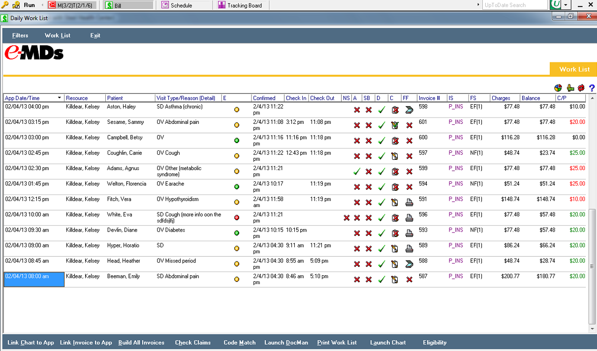The image size is (597, 351).
Task: Click the crossed clipboard icon for Adams, Agnus
Action: pyautogui.click(x=395, y=172)
